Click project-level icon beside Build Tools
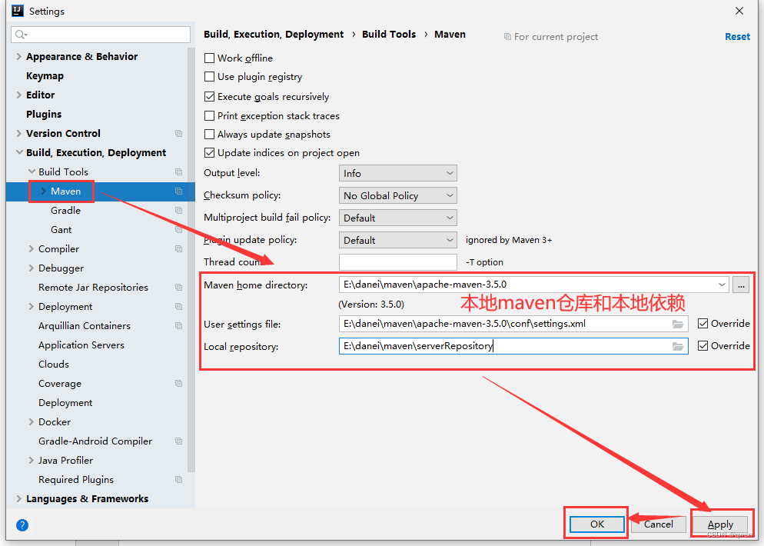 pos(179,172)
